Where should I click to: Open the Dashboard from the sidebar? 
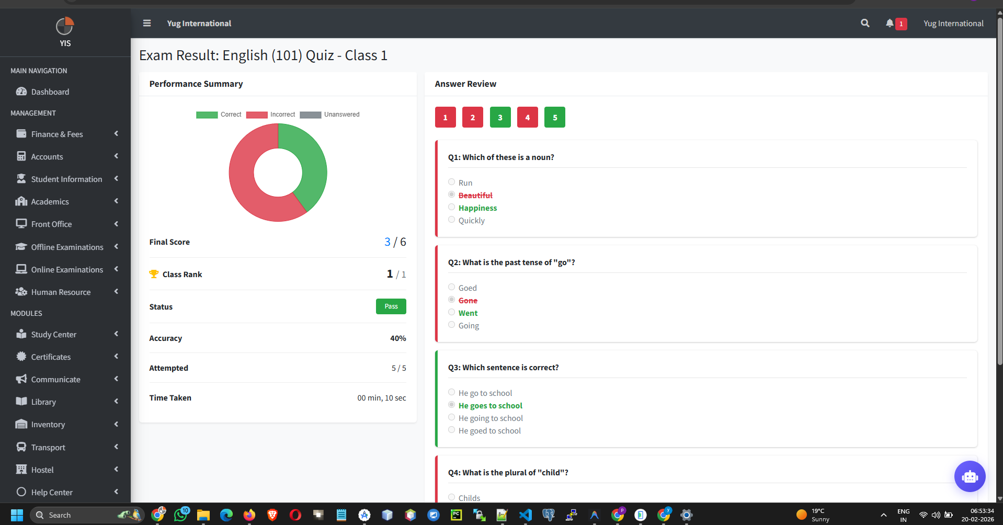[x=50, y=92]
